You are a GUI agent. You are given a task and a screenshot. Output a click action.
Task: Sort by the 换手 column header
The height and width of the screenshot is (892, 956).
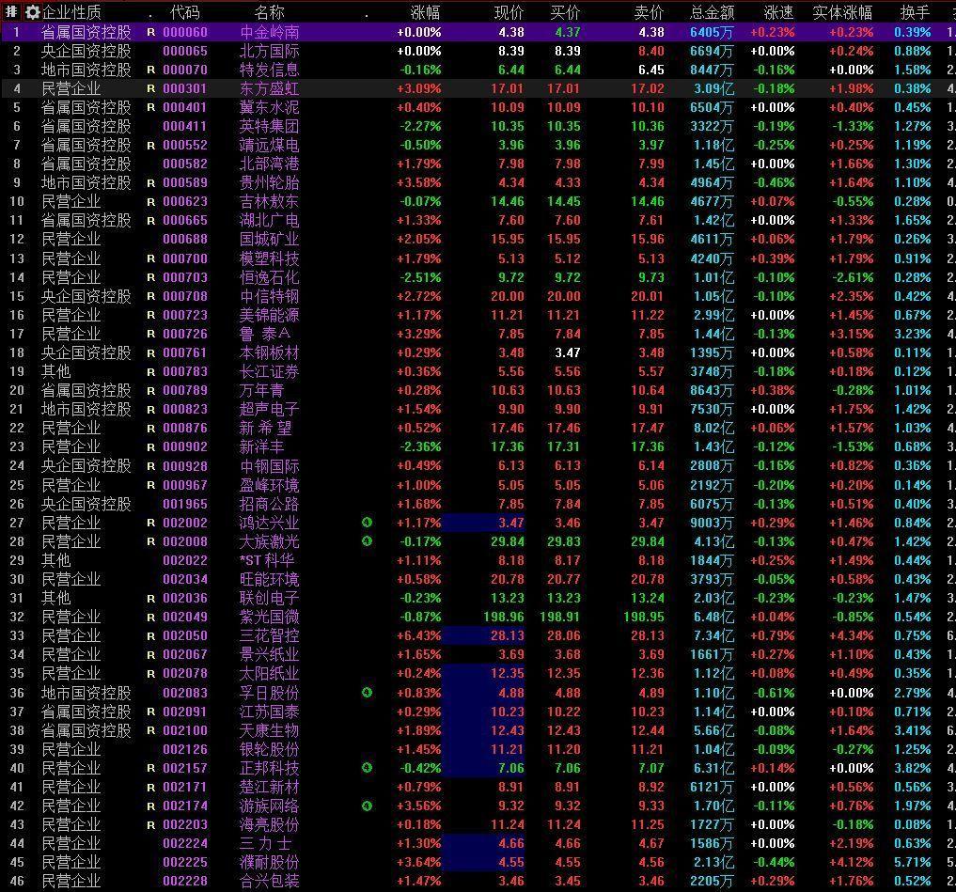click(x=916, y=12)
